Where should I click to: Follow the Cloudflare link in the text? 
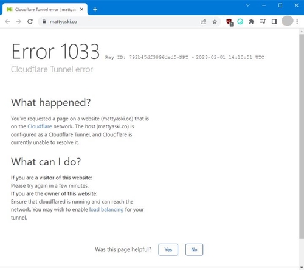40,126
